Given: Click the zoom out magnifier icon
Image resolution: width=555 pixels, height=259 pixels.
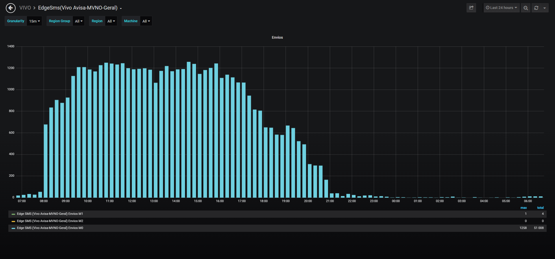Looking at the screenshot, I should 526,8.
